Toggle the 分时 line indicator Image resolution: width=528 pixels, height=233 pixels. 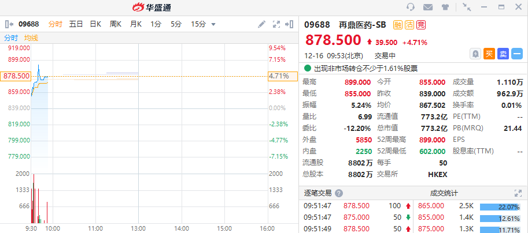coord(11,37)
